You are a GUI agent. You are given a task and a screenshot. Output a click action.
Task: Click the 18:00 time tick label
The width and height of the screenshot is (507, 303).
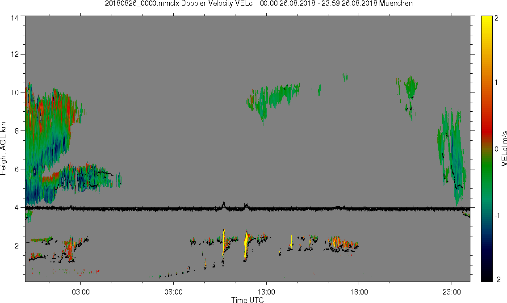pos(359,292)
